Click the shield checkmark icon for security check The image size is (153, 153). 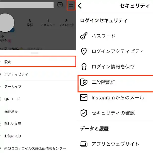click(84, 113)
